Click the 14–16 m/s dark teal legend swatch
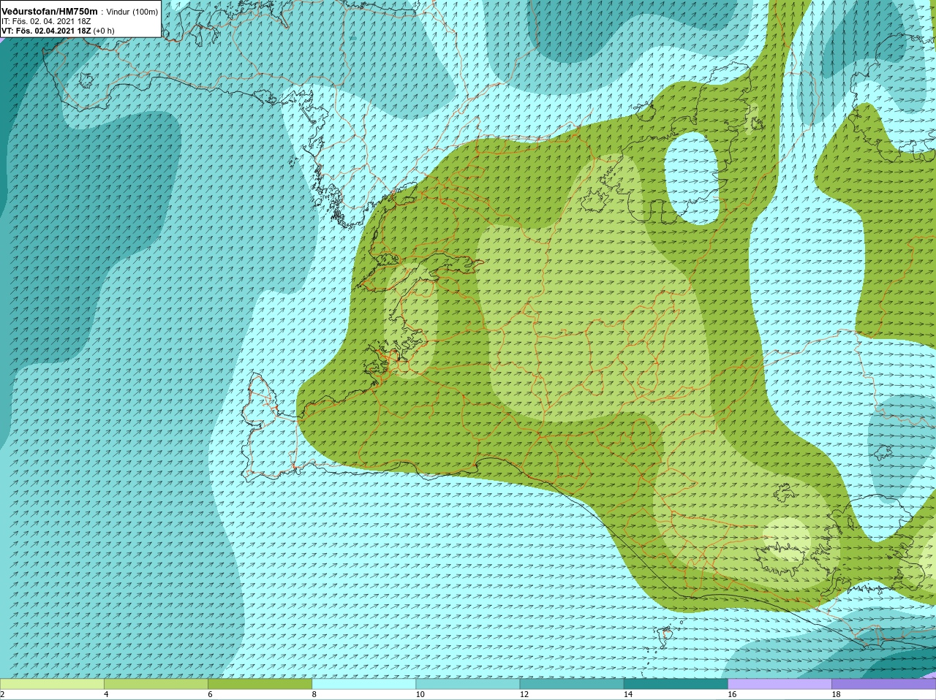Viewport: 936px width, 700px height. [x=676, y=684]
